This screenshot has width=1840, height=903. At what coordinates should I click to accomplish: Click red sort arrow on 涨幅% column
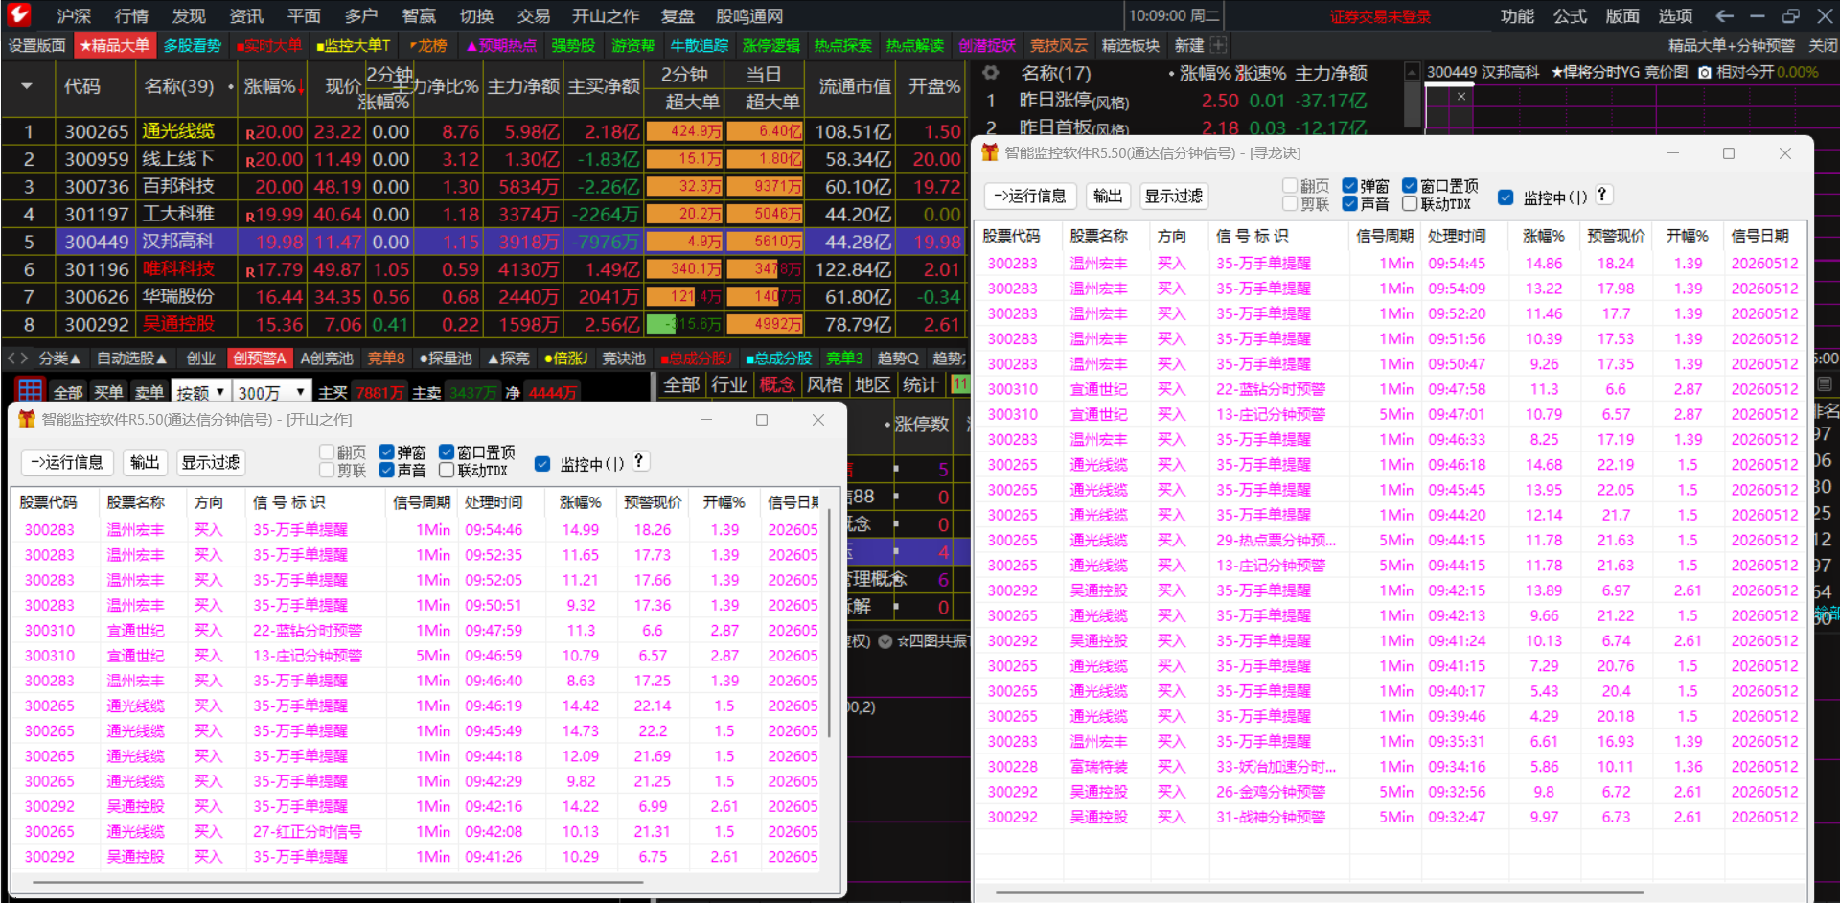(x=300, y=87)
